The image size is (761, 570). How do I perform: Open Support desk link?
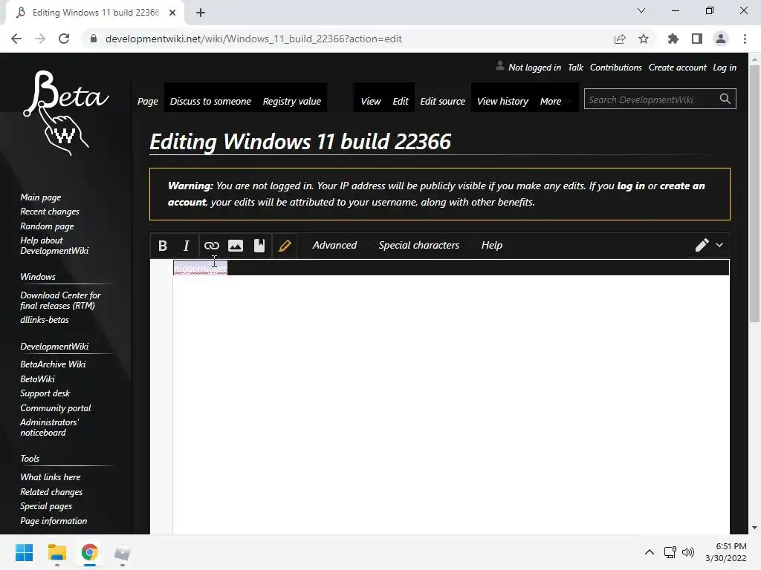point(45,393)
